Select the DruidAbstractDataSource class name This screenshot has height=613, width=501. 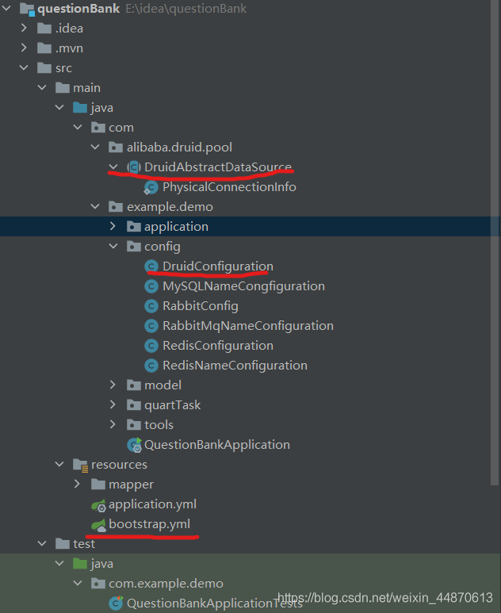(218, 167)
